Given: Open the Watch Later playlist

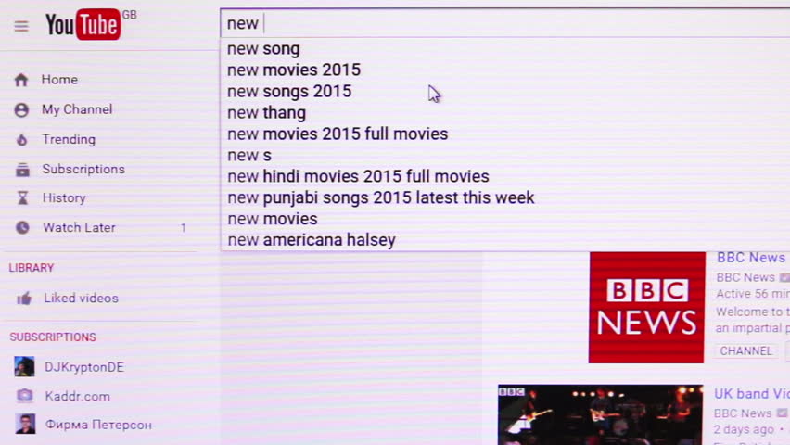Looking at the screenshot, I should (79, 227).
